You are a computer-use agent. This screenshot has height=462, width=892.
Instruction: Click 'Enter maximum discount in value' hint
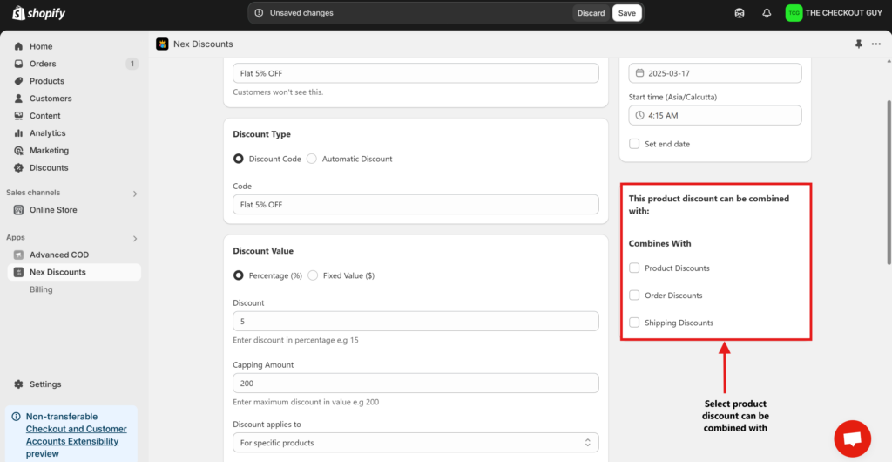tap(306, 402)
